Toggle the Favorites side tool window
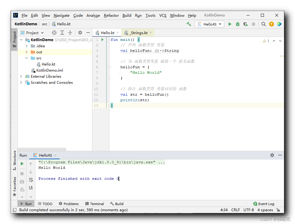 pyautogui.click(x=15, y=187)
